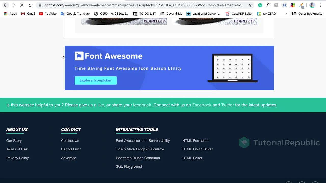Open Terms of Use
The image size is (326, 183).
point(17,149)
